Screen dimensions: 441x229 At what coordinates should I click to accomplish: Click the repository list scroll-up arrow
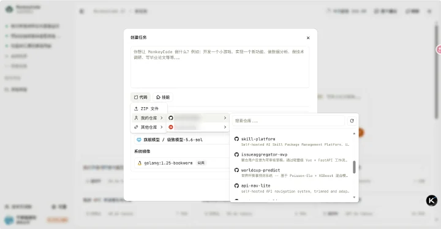click(354, 133)
